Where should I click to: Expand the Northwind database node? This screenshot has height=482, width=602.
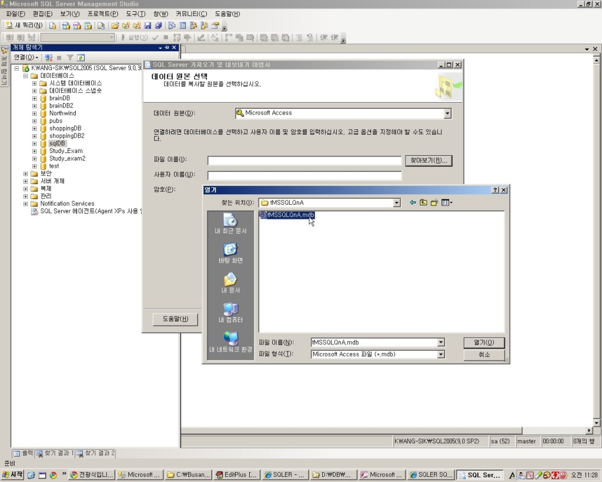(x=35, y=114)
